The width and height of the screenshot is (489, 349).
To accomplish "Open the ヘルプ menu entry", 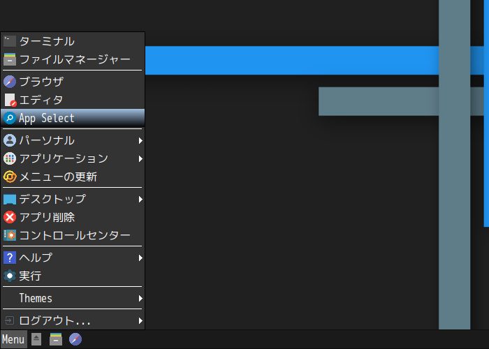I will pos(73,258).
